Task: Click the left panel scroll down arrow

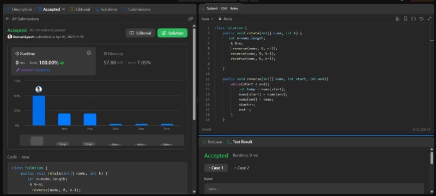Action: coord(194,192)
